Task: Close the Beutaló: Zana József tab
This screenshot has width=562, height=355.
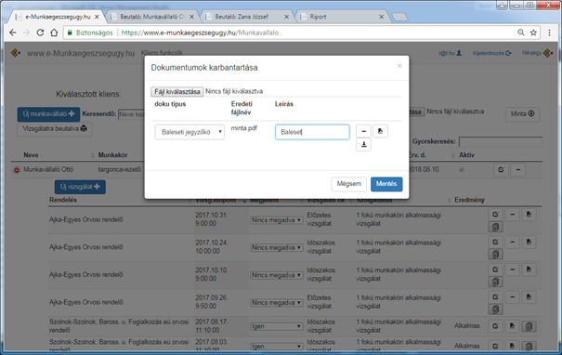Action: pos(286,17)
